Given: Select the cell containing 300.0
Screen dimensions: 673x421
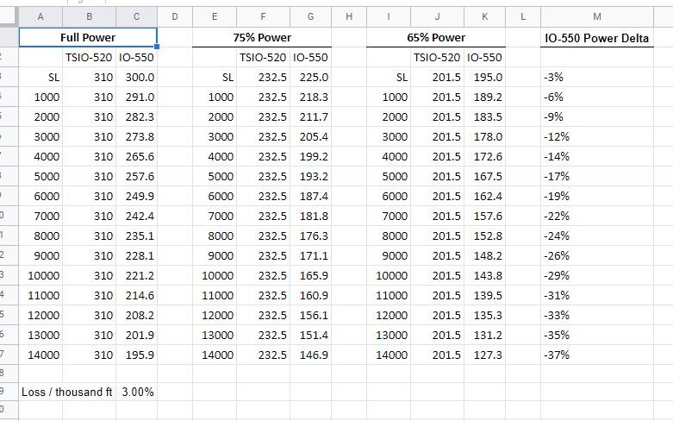Looking at the screenshot, I should (138, 77).
